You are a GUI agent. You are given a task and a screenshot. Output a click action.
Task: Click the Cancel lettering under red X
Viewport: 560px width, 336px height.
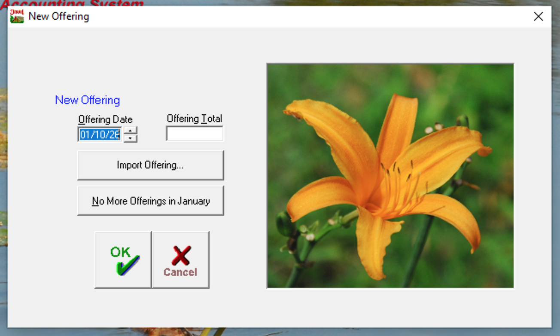[x=180, y=272]
